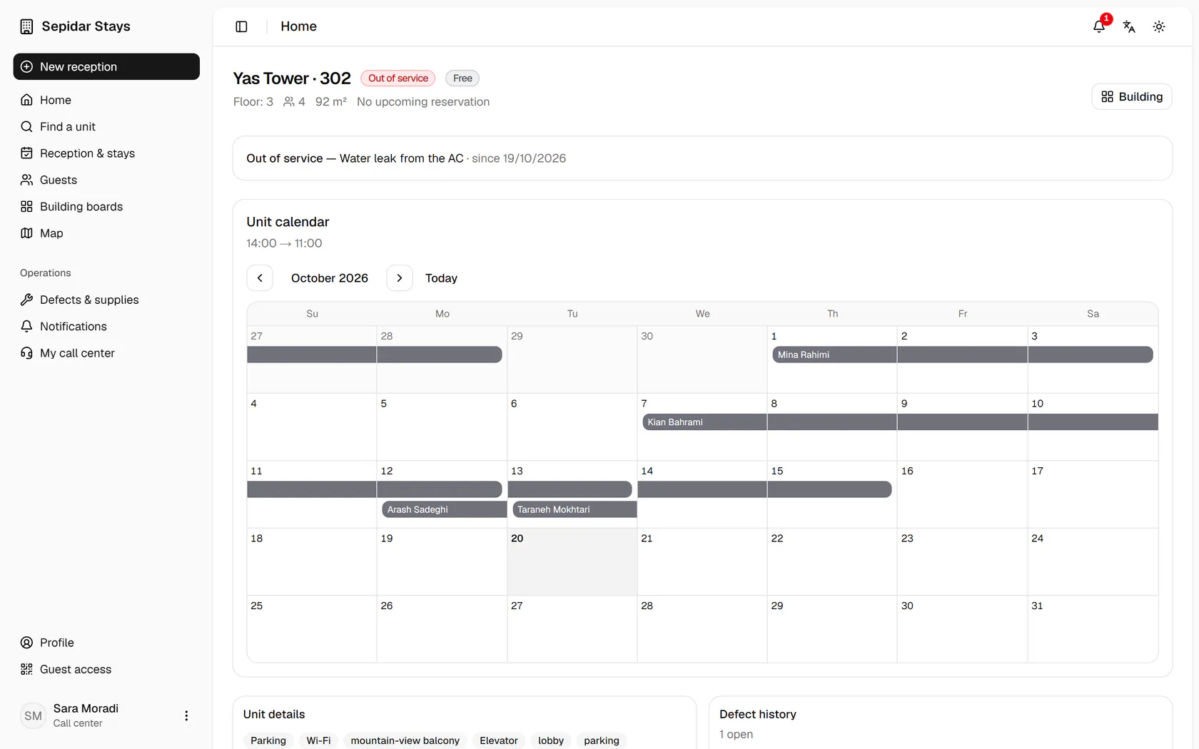Image resolution: width=1199 pixels, height=749 pixels.
Task: Click the SM avatar for Sara Moradi
Action: pos(33,715)
